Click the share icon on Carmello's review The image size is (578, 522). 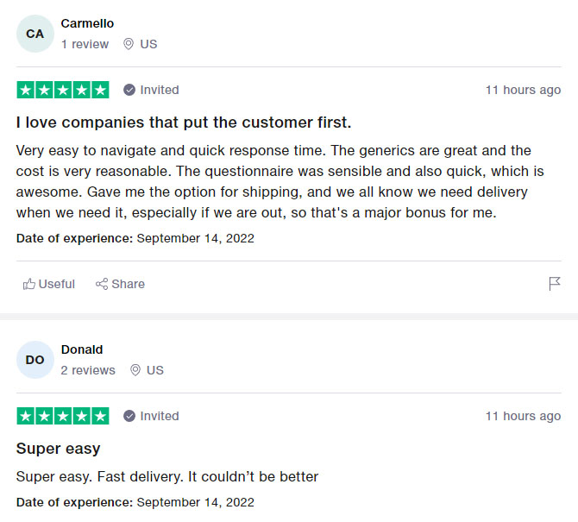(102, 284)
